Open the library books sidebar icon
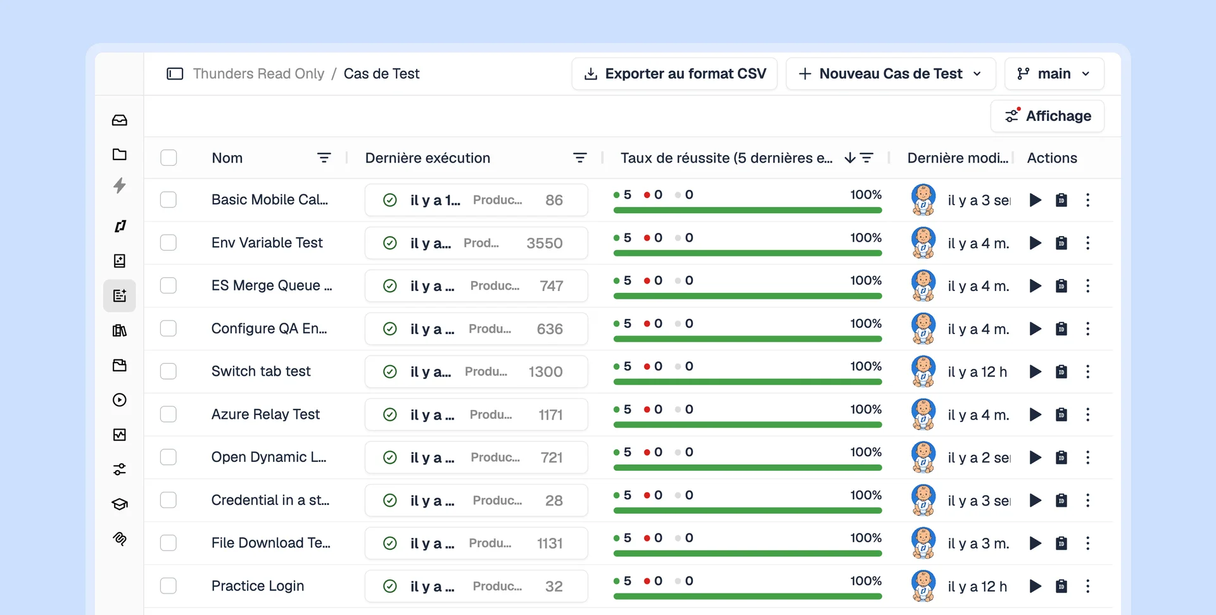The height and width of the screenshot is (615, 1216). (120, 330)
